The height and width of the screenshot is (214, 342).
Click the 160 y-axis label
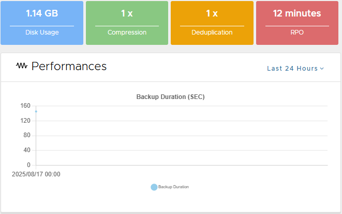[x=25, y=106]
